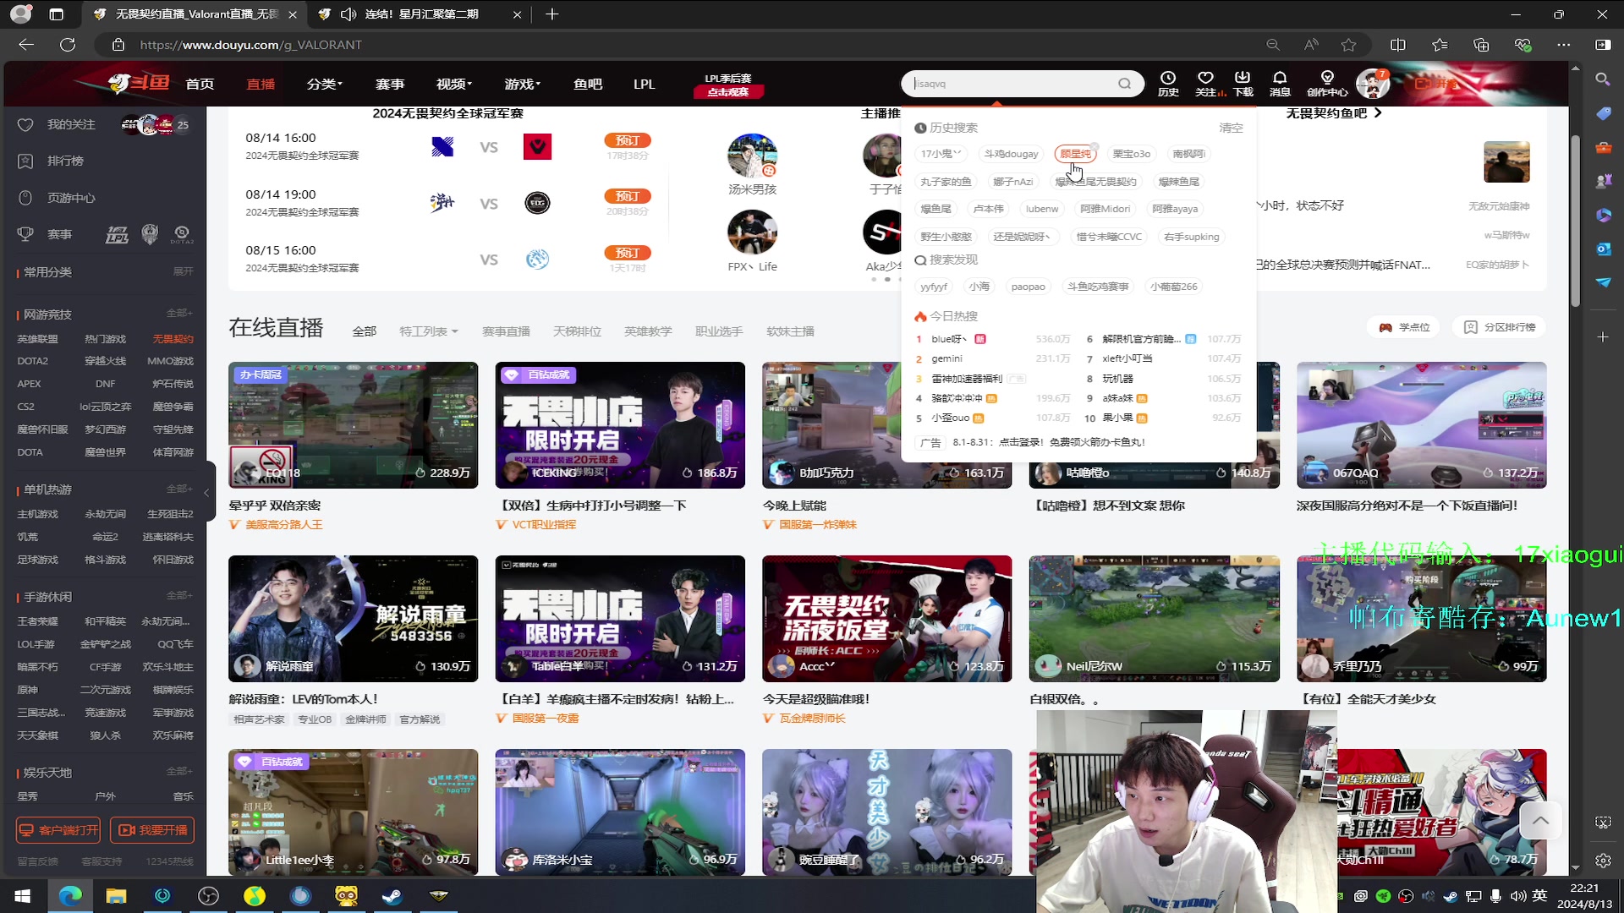Screen dimensions: 1624x913
Task: Expand 常用分类 with 展开 link
Action: tap(184, 271)
